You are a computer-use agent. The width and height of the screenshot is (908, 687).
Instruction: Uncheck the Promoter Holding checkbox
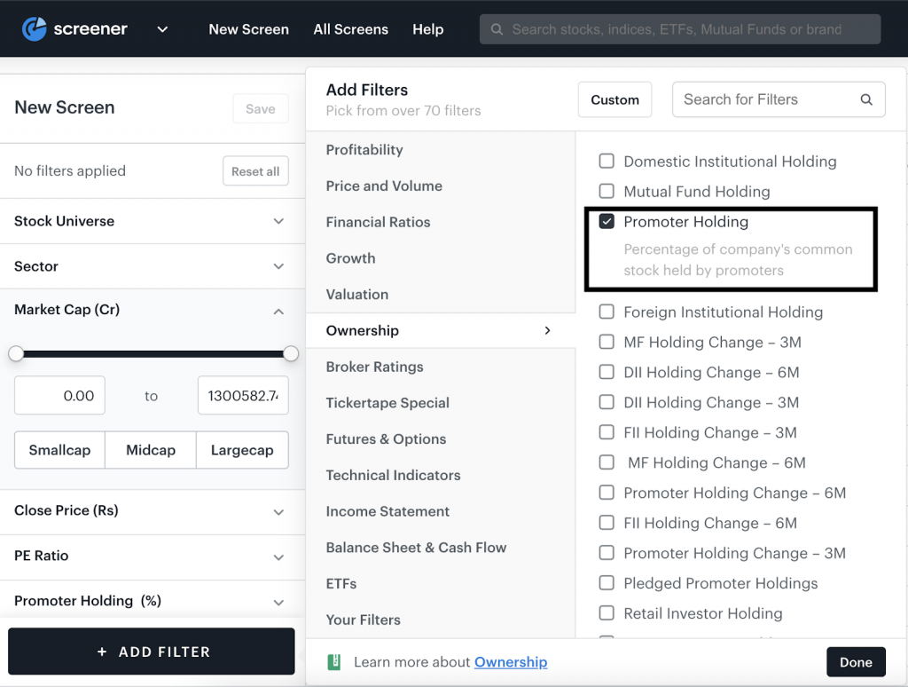pos(607,221)
